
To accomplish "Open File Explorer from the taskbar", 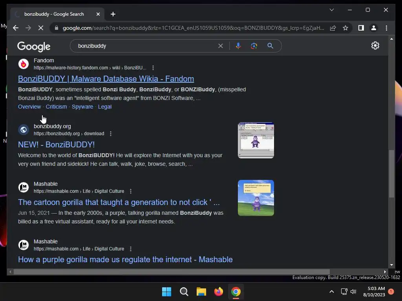I will point(201,292).
